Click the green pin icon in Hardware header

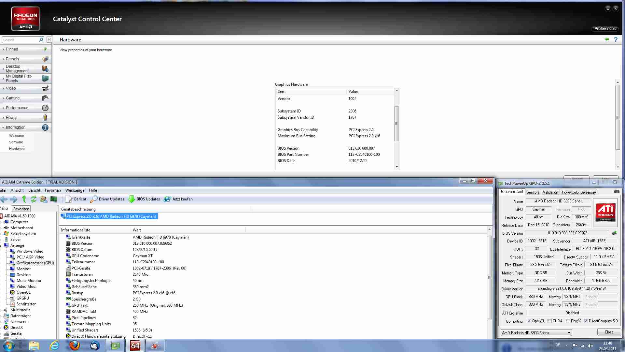coord(606,39)
